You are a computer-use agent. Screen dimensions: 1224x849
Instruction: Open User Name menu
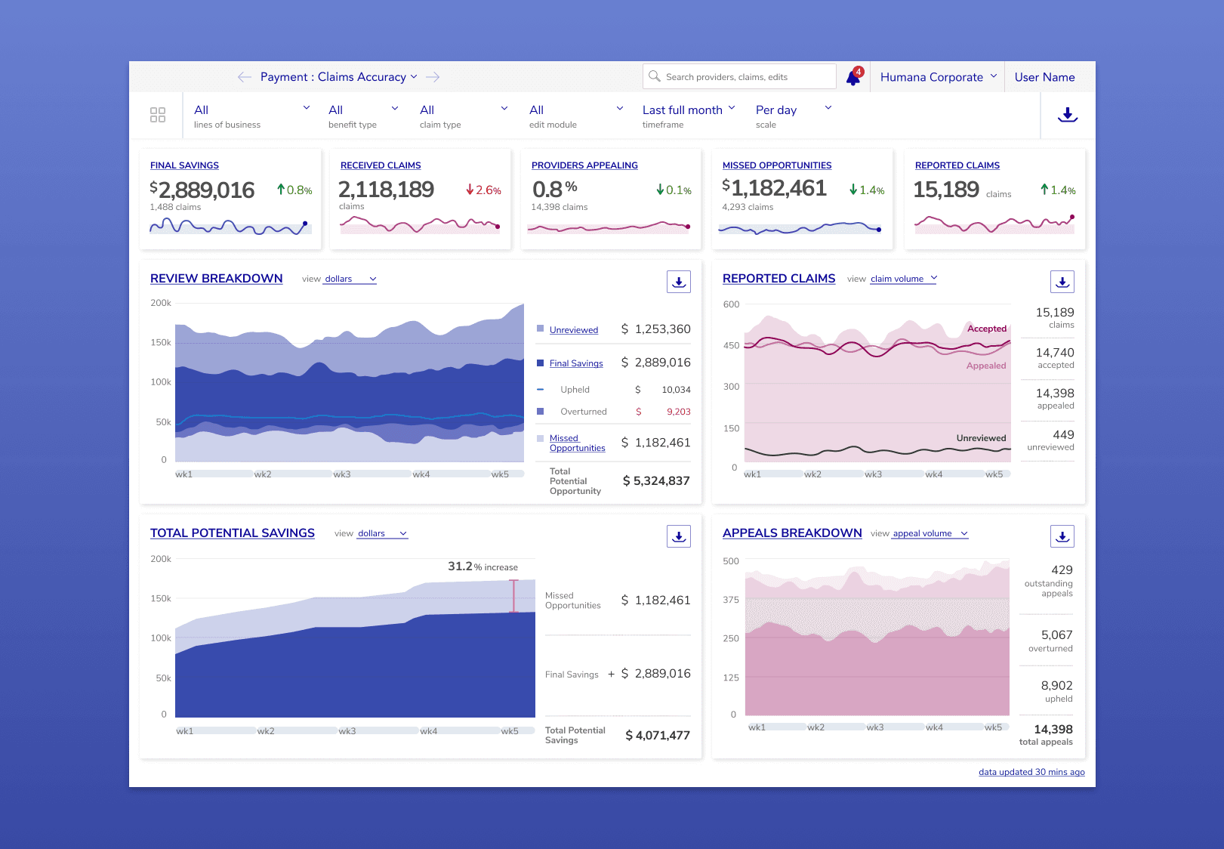click(1044, 77)
